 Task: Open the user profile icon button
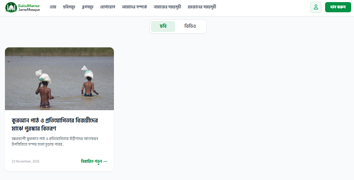coord(316,7)
